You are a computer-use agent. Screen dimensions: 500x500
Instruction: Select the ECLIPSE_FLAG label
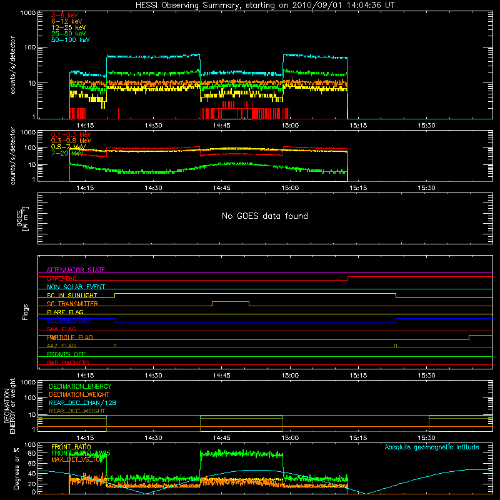coord(68,321)
